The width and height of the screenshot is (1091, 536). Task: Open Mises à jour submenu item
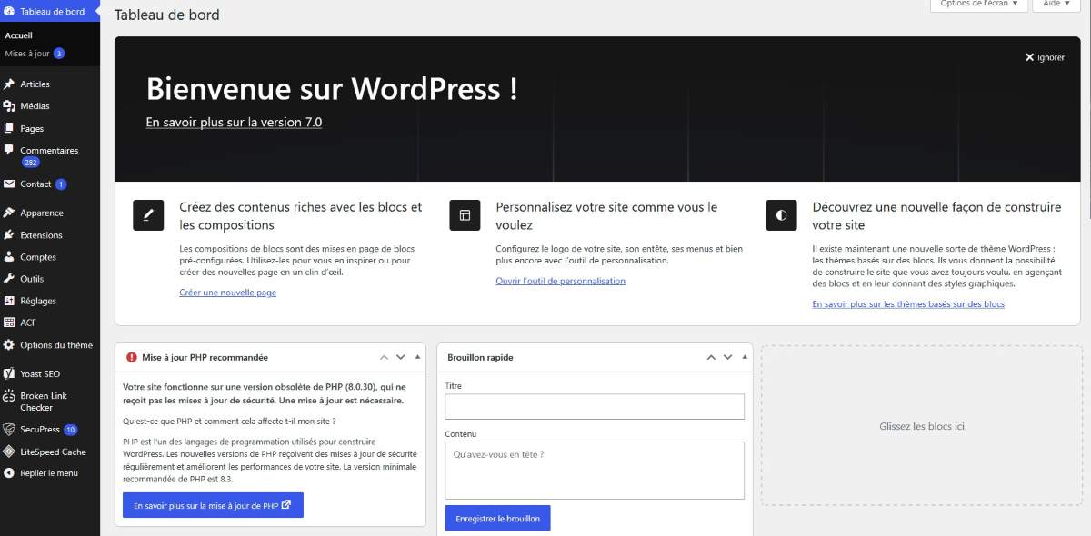pos(27,54)
